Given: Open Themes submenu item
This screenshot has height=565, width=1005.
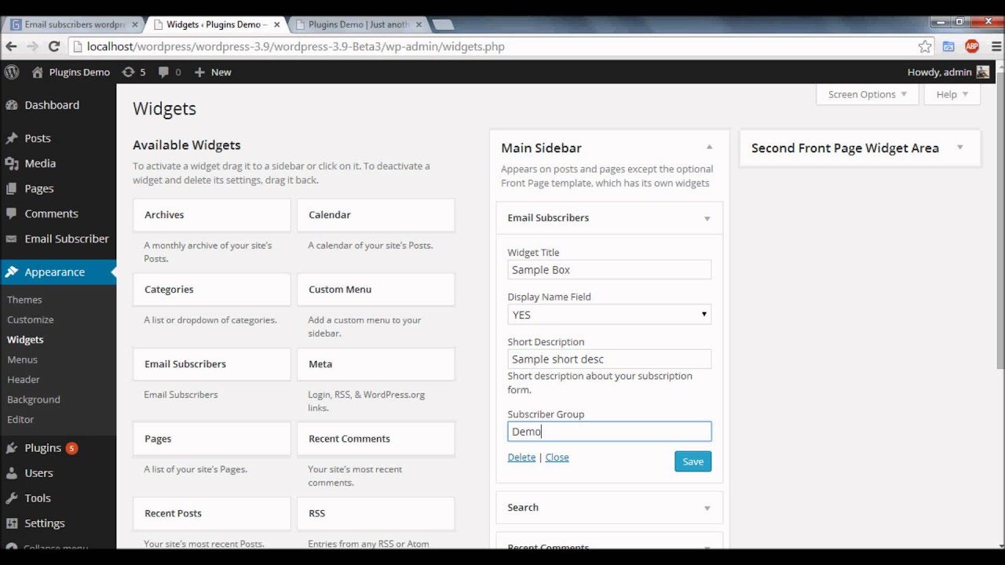Looking at the screenshot, I should [x=24, y=300].
